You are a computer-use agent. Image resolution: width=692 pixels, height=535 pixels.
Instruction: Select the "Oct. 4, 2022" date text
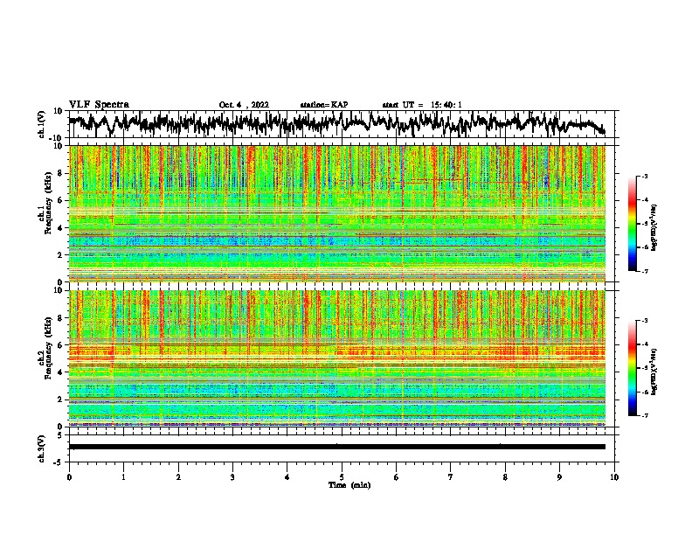(x=244, y=105)
